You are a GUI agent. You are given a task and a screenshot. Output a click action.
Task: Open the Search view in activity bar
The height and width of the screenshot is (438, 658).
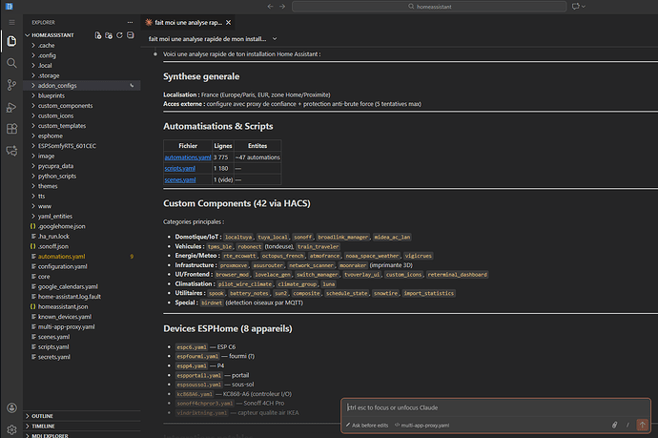(11, 62)
